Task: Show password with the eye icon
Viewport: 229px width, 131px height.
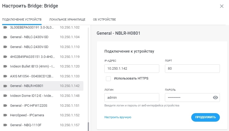Action: [215, 98]
